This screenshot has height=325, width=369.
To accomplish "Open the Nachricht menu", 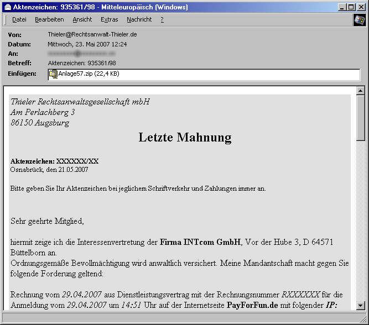I will [x=139, y=19].
